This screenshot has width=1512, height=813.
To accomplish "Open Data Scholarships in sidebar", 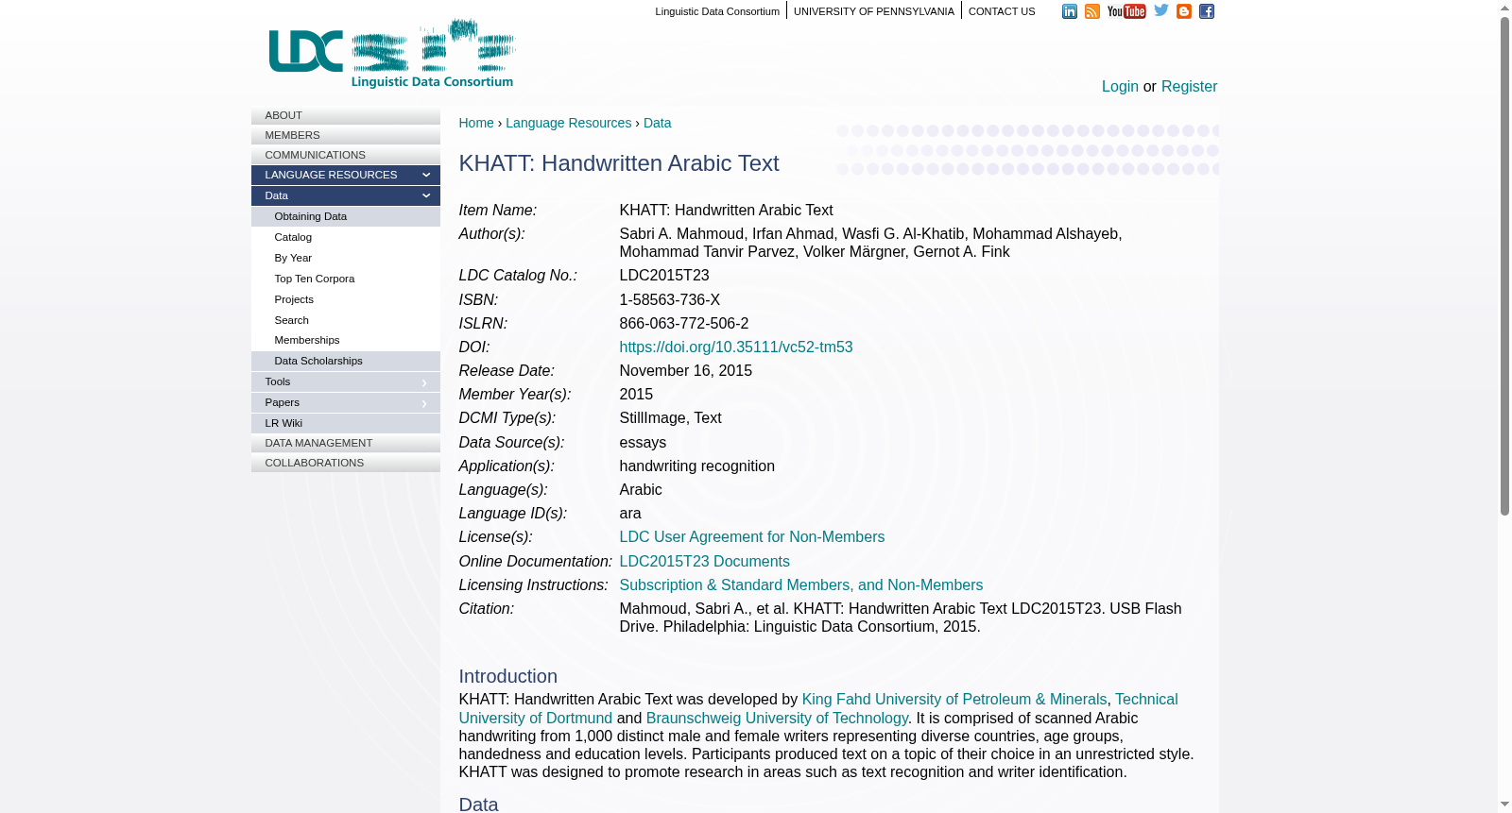I will (346, 361).
